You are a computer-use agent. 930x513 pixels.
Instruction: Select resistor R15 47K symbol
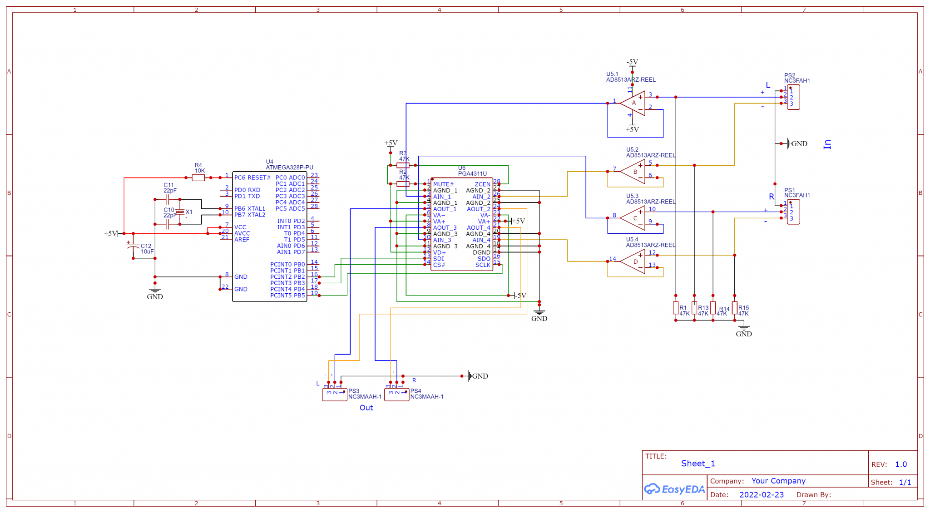coord(734,308)
